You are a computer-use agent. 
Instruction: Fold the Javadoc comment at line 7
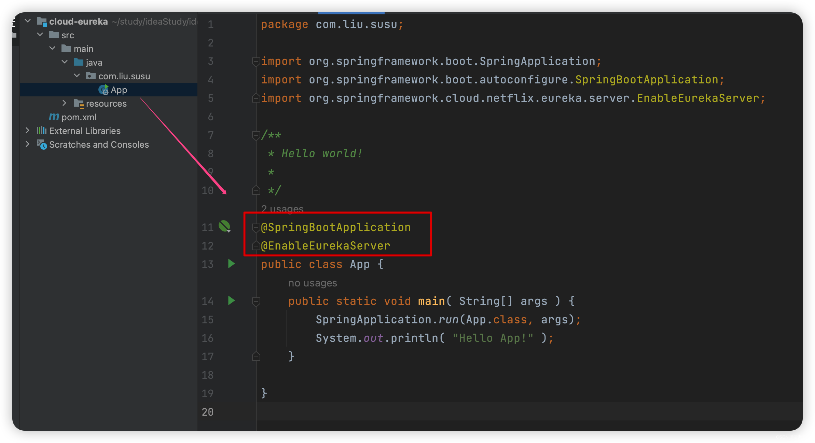coord(256,135)
